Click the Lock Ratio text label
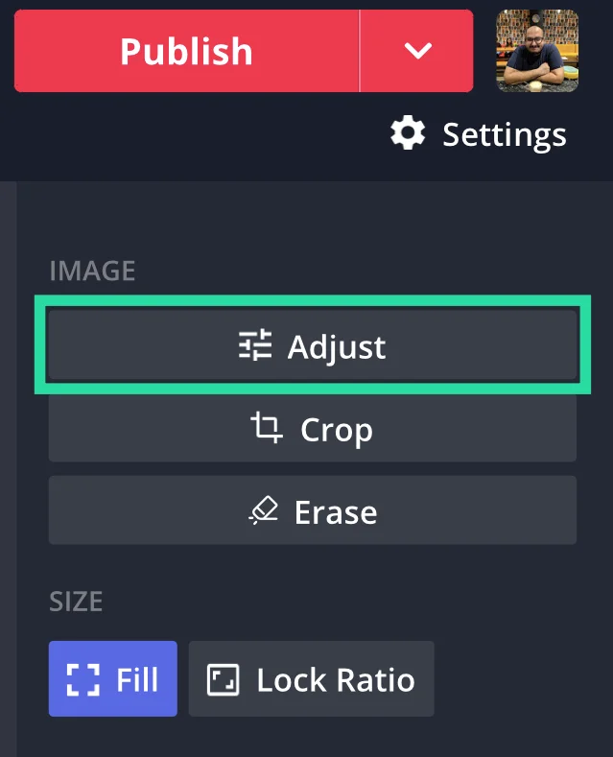 (335, 680)
